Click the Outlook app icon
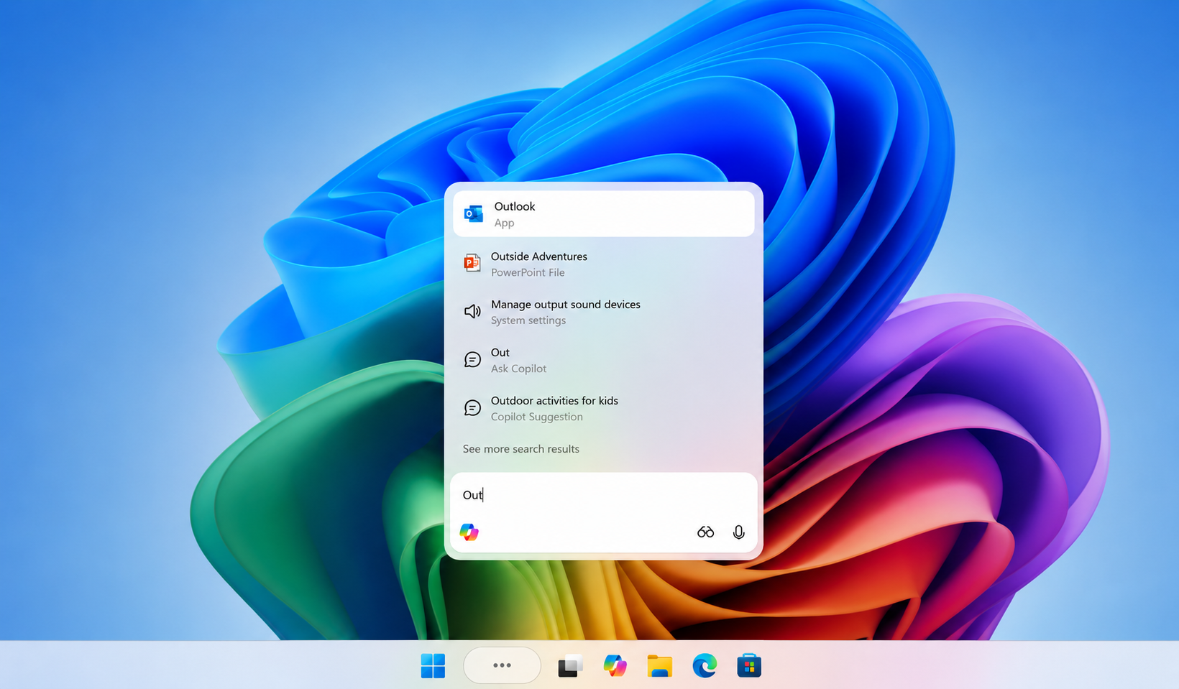The image size is (1179, 689). (x=473, y=213)
